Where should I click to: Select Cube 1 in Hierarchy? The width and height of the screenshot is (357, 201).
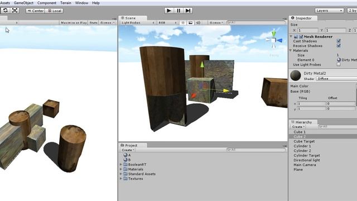300,132
